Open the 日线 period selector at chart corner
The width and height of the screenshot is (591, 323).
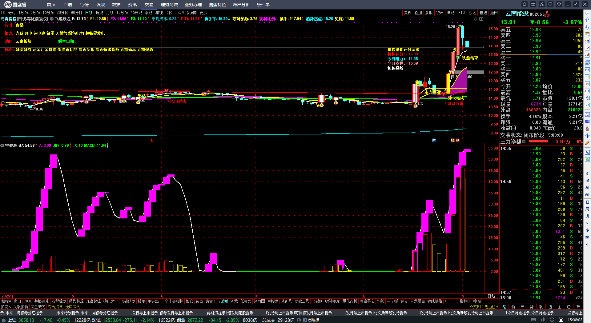(x=491, y=296)
